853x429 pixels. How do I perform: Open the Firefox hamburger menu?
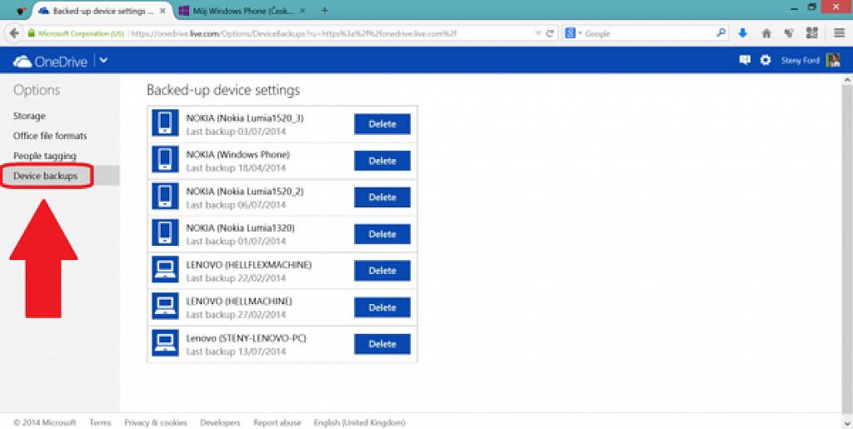840,33
